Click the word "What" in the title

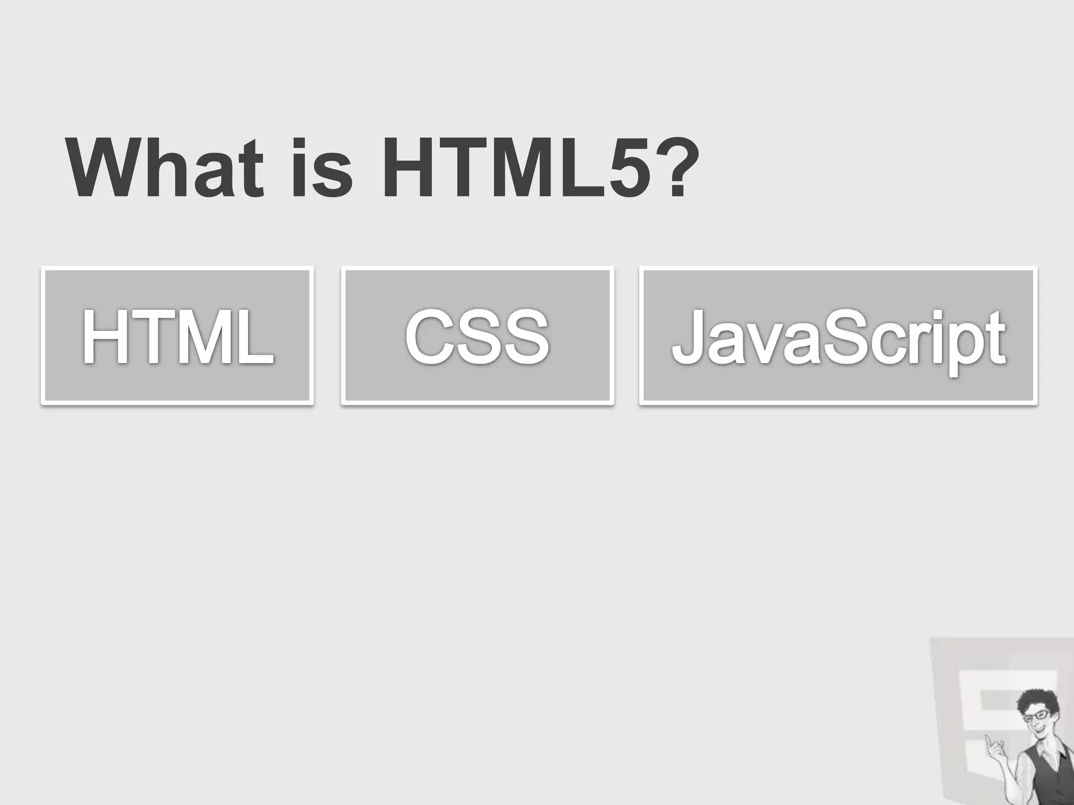pyautogui.click(x=164, y=169)
